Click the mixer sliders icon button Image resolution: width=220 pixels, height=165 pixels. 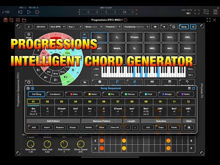point(152,82)
